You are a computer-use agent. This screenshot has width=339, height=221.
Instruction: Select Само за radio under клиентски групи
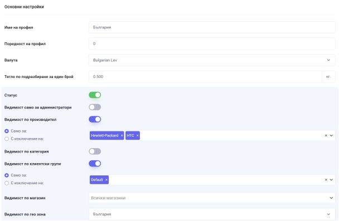(x=7, y=175)
